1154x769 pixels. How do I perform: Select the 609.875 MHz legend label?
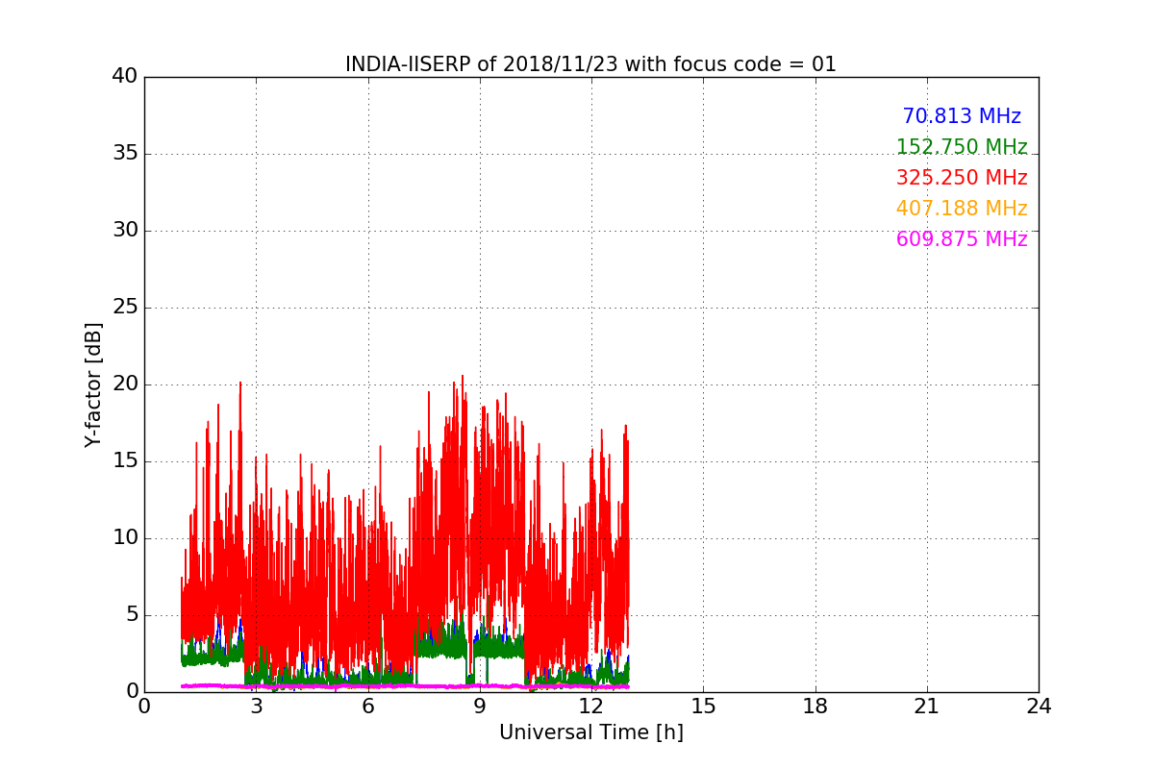click(x=962, y=239)
